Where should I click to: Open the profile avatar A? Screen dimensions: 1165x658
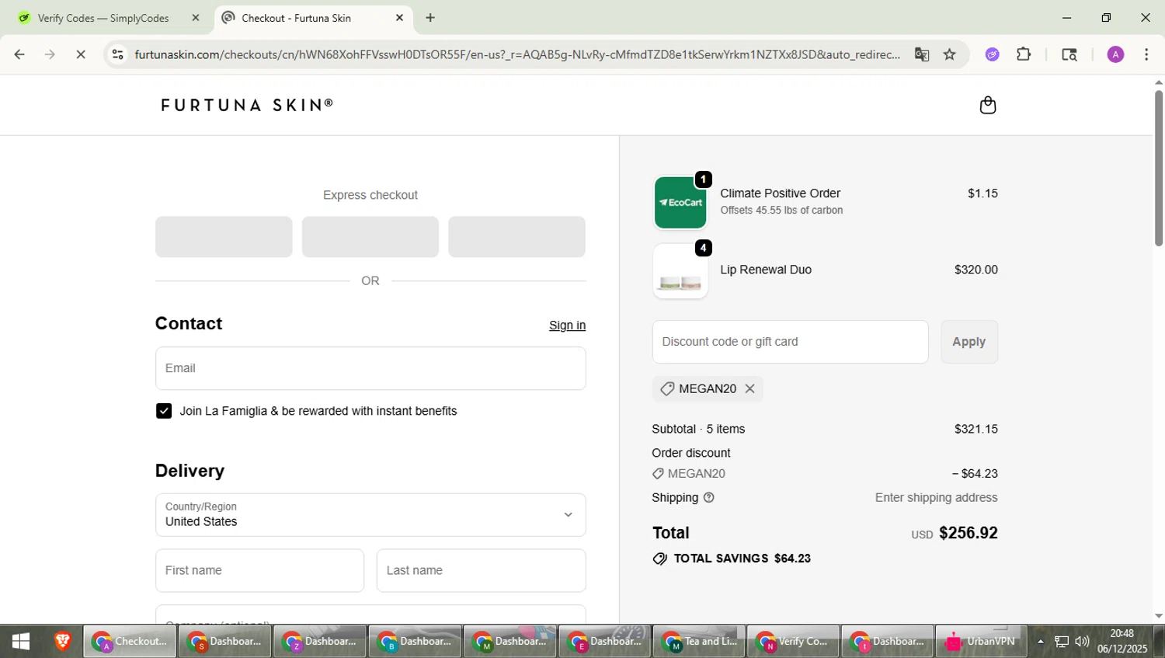click(x=1115, y=54)
